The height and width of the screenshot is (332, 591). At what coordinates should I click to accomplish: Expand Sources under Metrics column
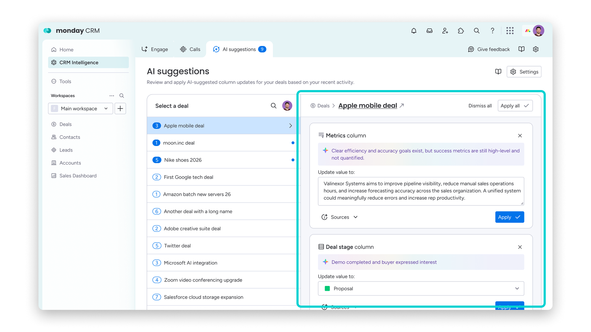[x=340, y=217]
